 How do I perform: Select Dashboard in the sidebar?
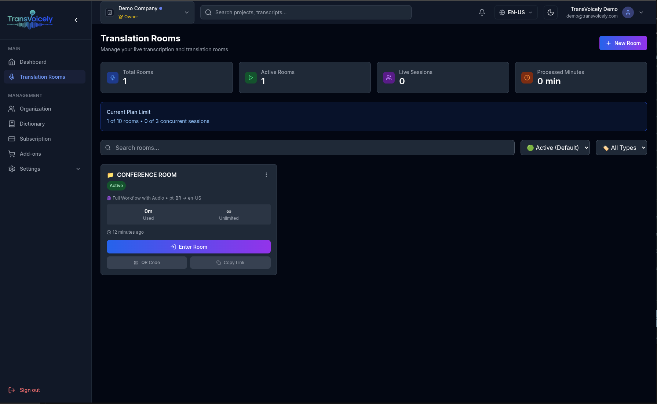tap(33, 62)
